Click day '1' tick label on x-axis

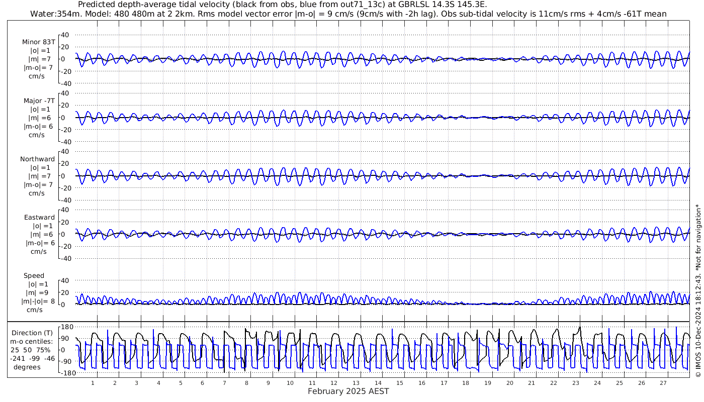[x=93, y=383]
